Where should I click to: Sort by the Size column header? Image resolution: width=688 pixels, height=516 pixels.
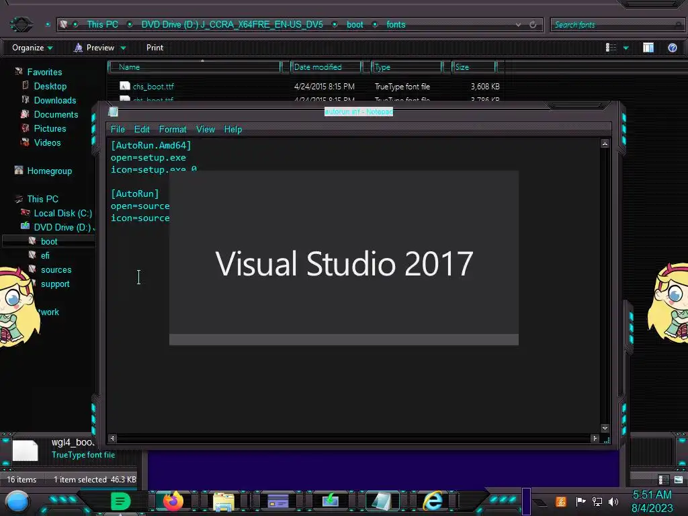coord(475,67)
